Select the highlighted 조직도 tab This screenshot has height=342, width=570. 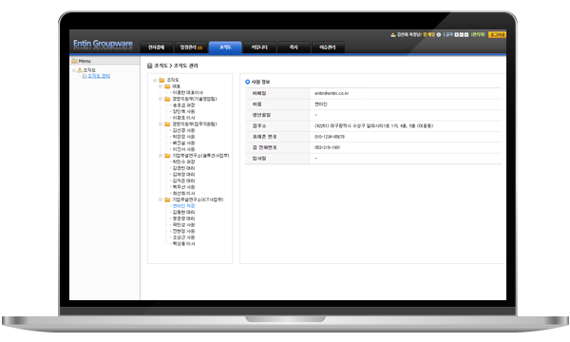coord(225,47)
